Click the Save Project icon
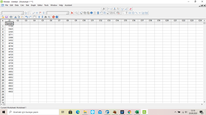The image size is (206, 115). pyautogui.click(x=6, y=17)
